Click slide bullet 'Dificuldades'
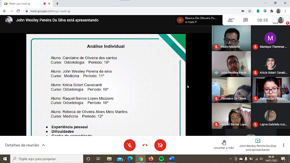This screenshot has width=290, height=163. click(x=63, y=131)
